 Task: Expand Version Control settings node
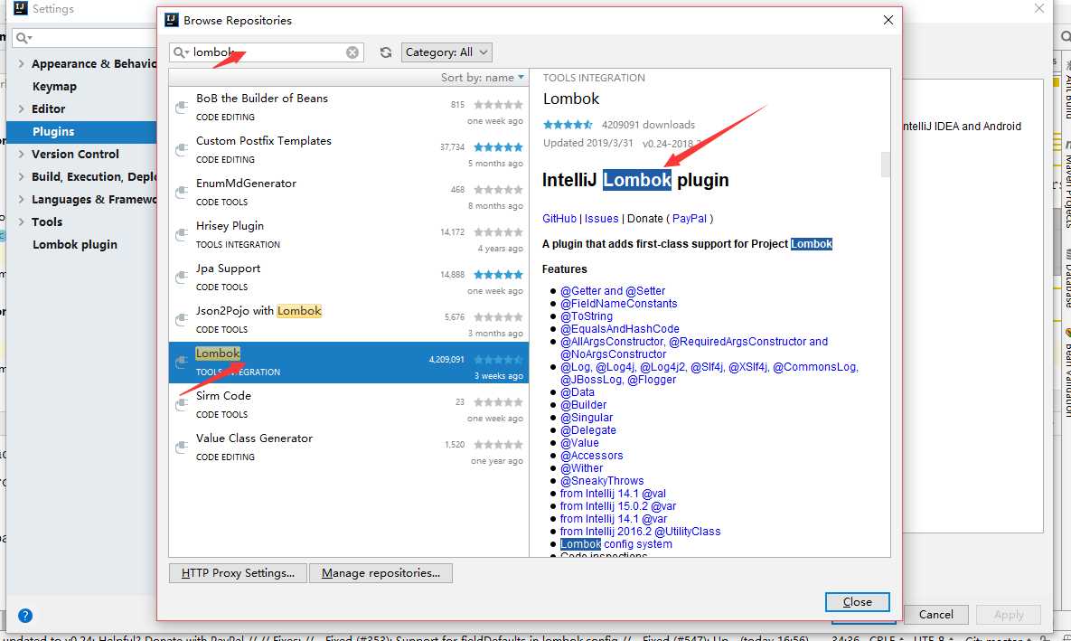pyautogui.click(x=21, y=154)
